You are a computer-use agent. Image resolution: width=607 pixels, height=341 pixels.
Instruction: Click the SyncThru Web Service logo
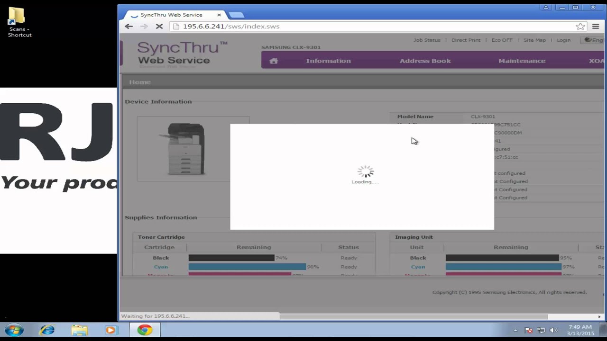coord(183,53)
